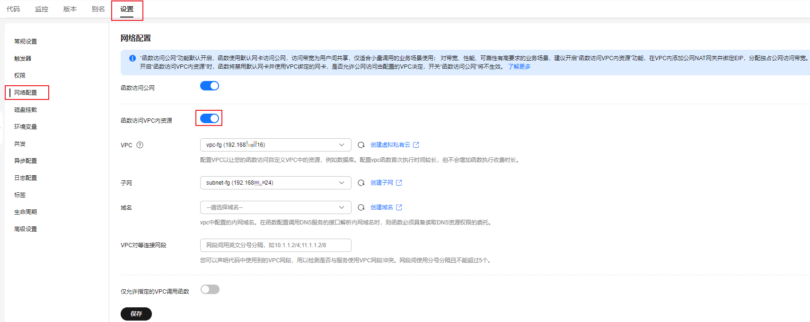Click the refresh icon beside 域名 dropdown

361,207
